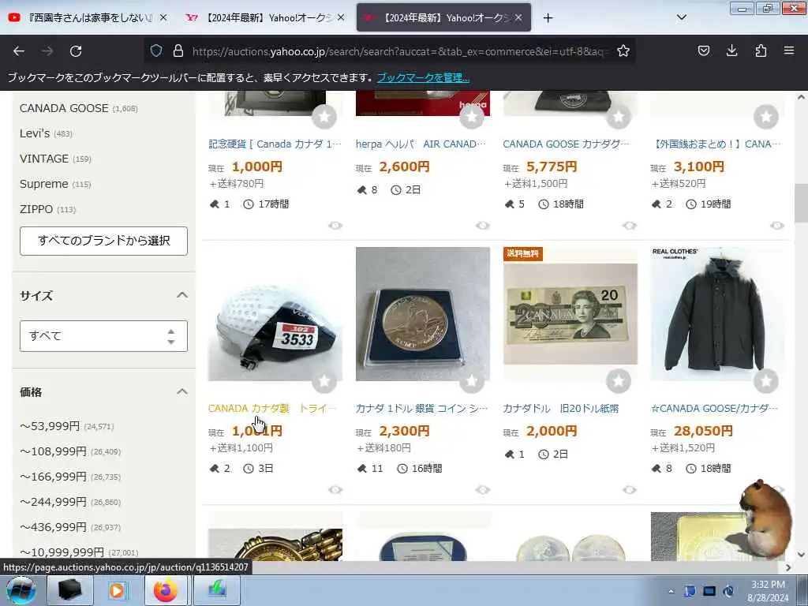808x606 pixels.
Task: Switch to the second Yahoo!オークション tab
Action: (x=265, y=17)
